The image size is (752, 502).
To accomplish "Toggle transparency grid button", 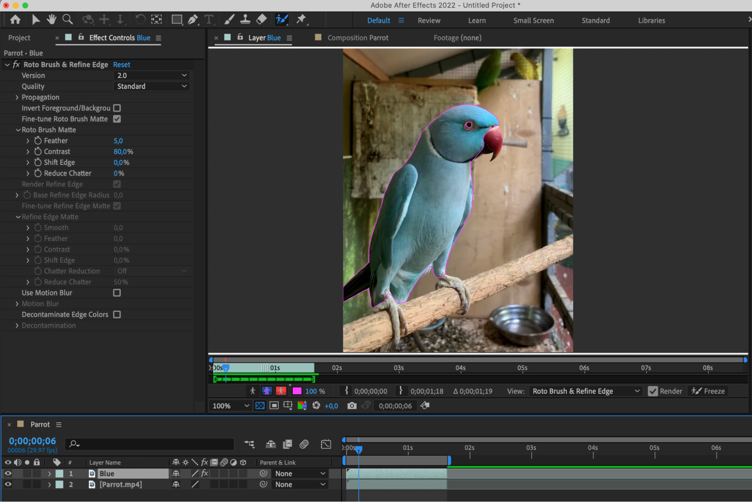I will click(x=260, y=406).
